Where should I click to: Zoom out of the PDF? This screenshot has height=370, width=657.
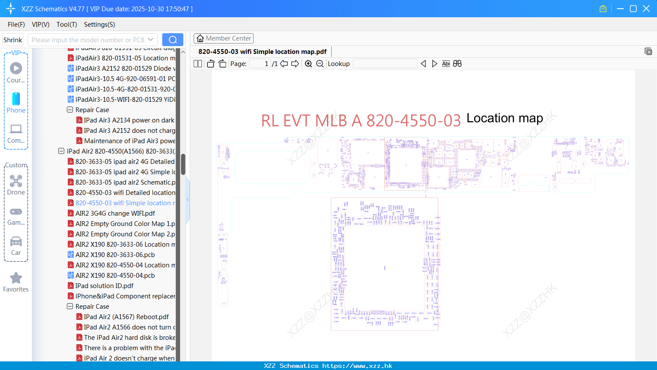(320, 63)
